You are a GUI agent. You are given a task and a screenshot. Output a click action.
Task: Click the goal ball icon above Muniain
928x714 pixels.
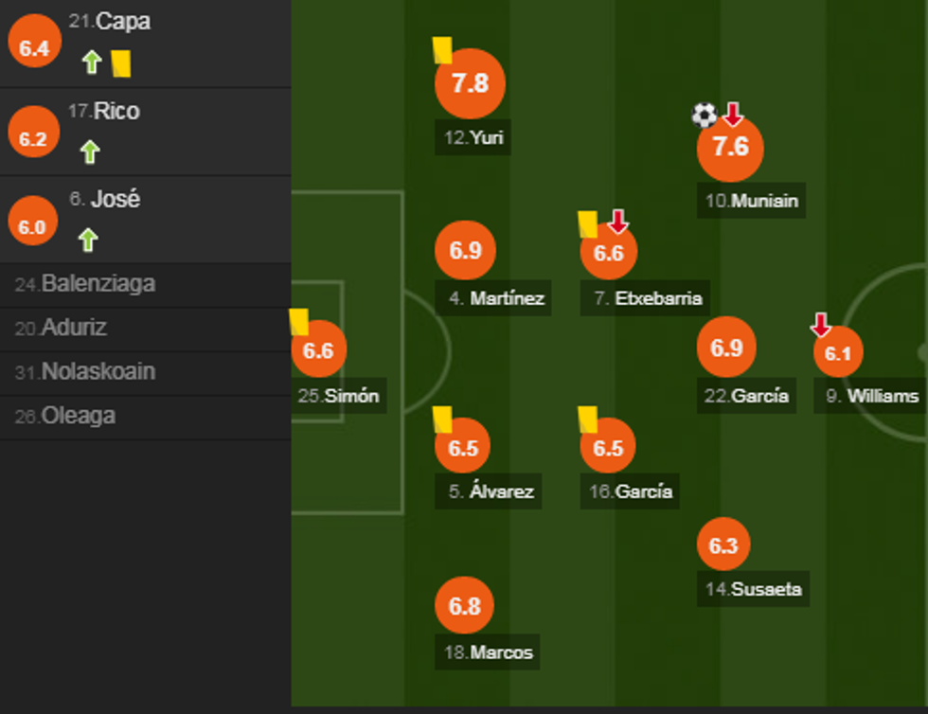click(704, 116)
